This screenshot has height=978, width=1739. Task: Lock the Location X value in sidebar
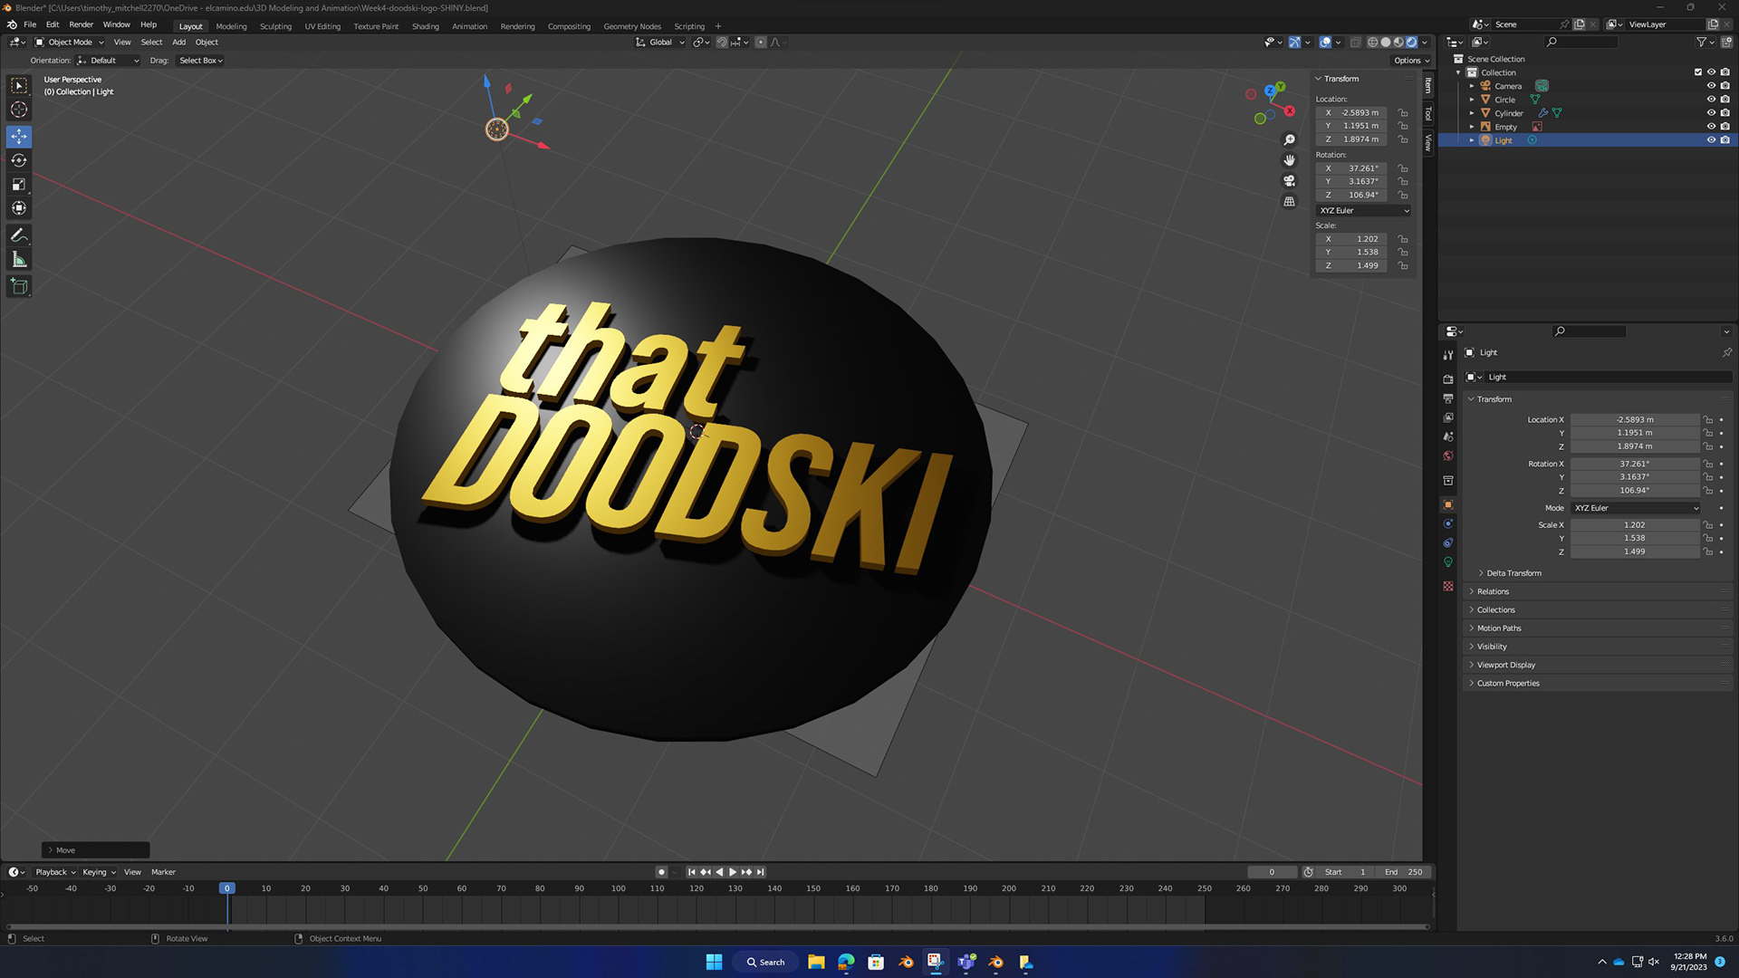point(1403,113)
